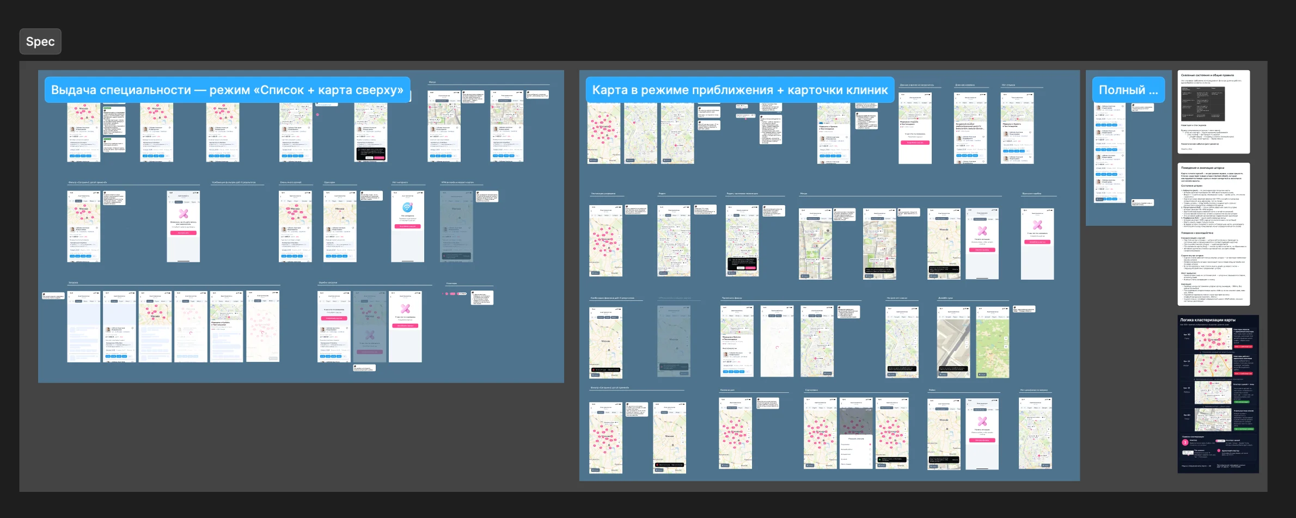This screenshot has width=1296, height=518.
Task: Select the Spec page label
Action: [x=40, y=41]
